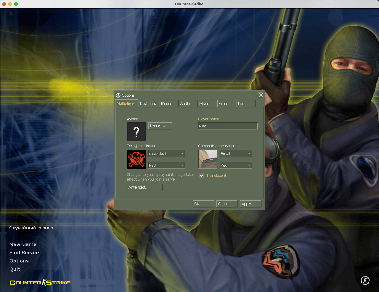
Task: Switch to the Keyboard tab
Action: (x=148, y=104)
